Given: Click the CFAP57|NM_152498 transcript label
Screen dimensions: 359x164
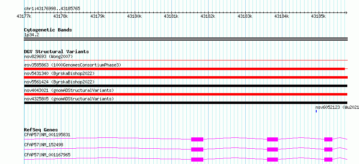Looking at the screenshot, I should 44,145.
